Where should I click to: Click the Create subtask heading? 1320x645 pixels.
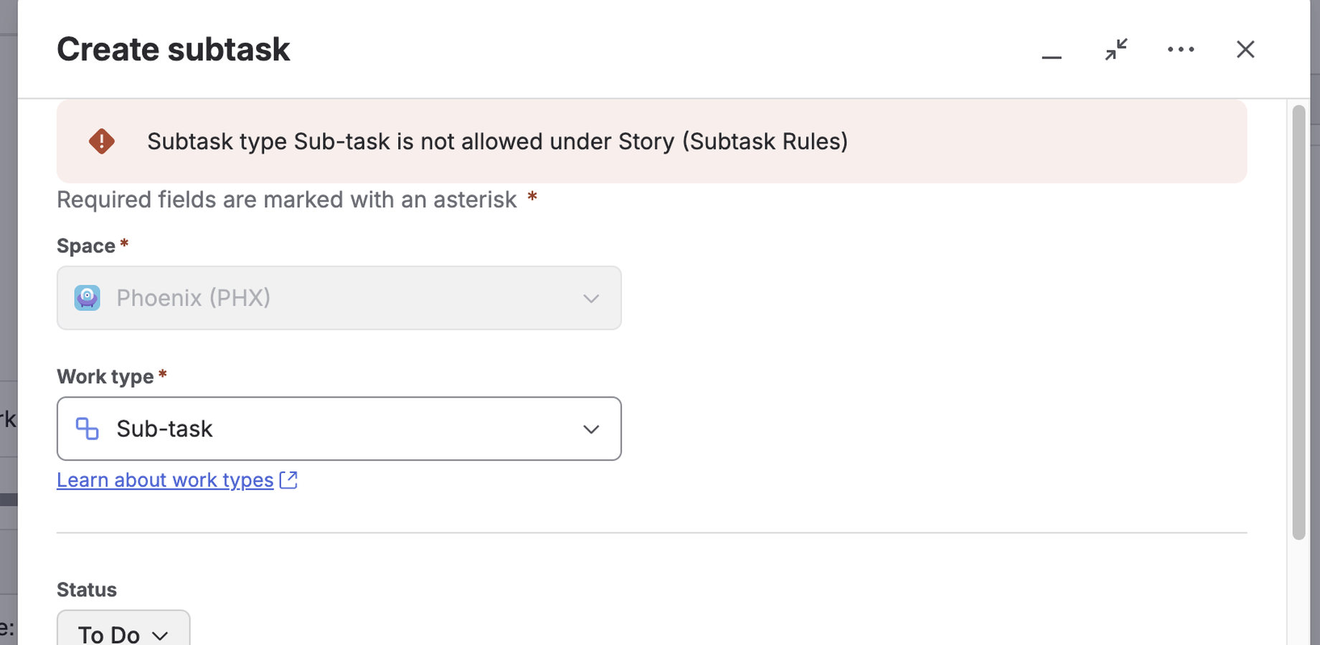point(174,49)
